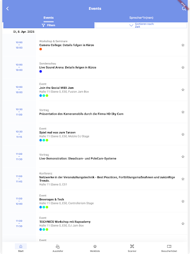Switch to the Sprecher*in(nen) tab
The height and width of the screenshot is (254, 190).
[x=141, y=18]
